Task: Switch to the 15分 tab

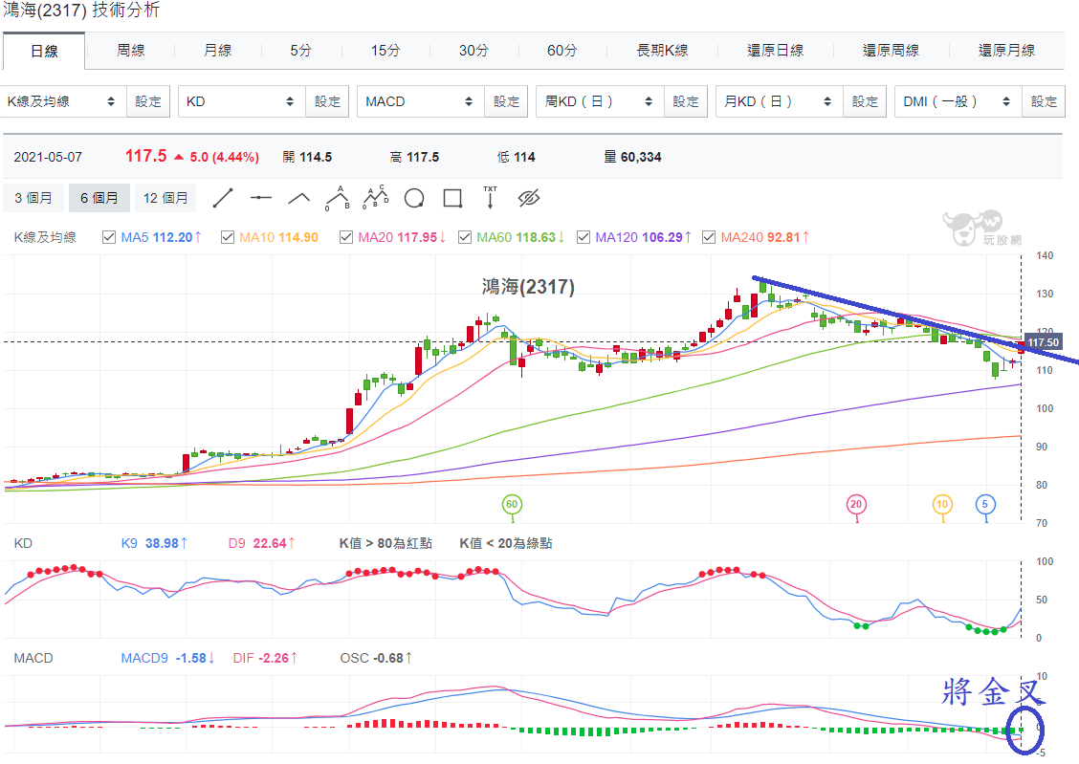Action: click(385, 50)
